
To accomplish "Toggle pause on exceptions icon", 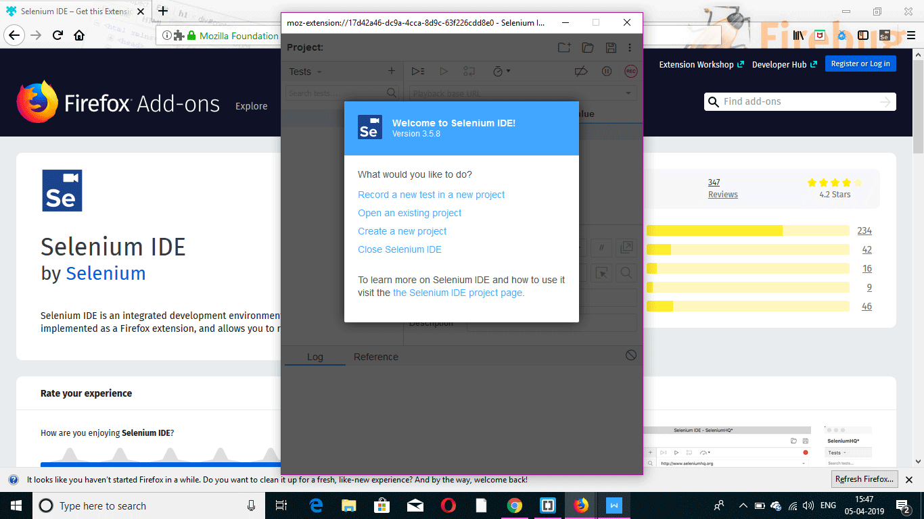I will coord(607,71).
